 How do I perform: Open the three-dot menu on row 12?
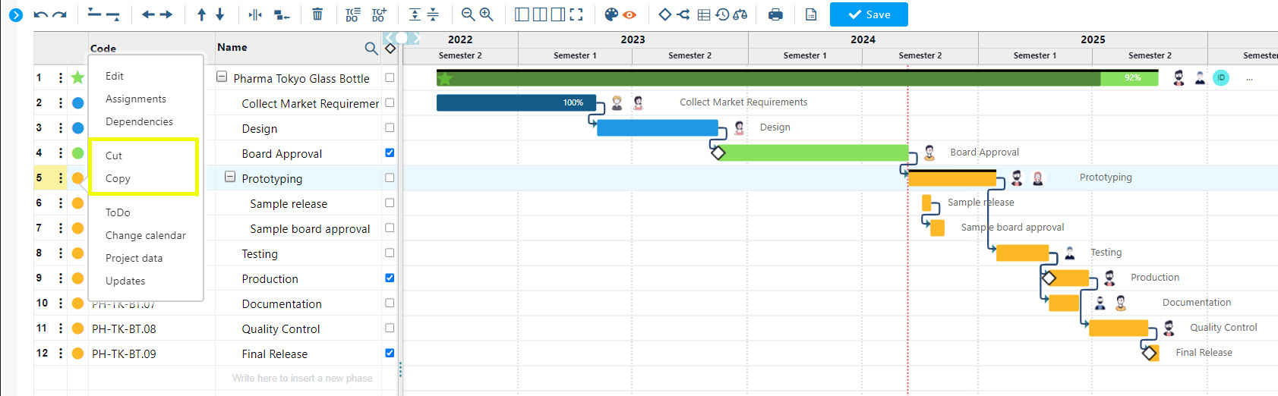[x=61, y=353]
